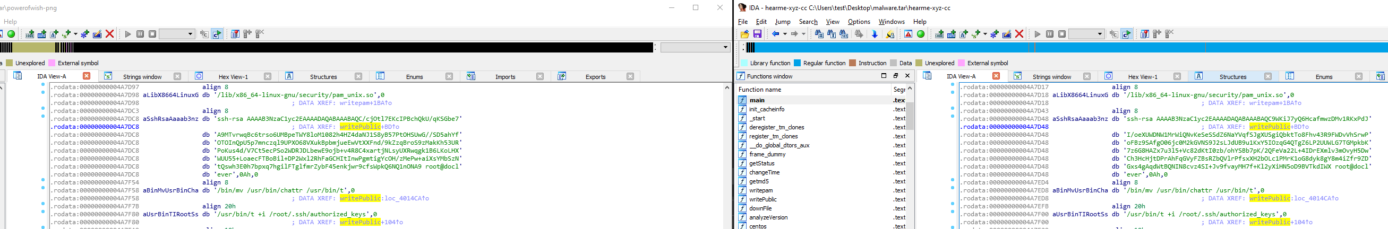
Task: Click the Regular function legend color swatch
Action: point(798,63)
